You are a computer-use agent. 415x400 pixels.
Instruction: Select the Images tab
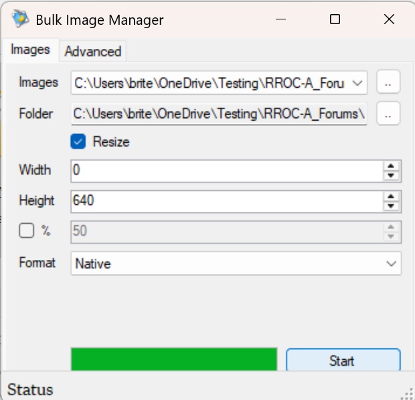(31, 50)
